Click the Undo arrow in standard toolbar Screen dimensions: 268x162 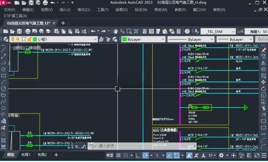tap(93, 31)
